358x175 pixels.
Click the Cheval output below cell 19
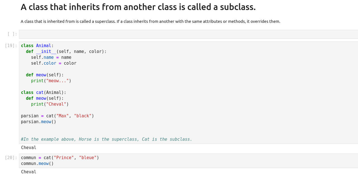(29, 148)
